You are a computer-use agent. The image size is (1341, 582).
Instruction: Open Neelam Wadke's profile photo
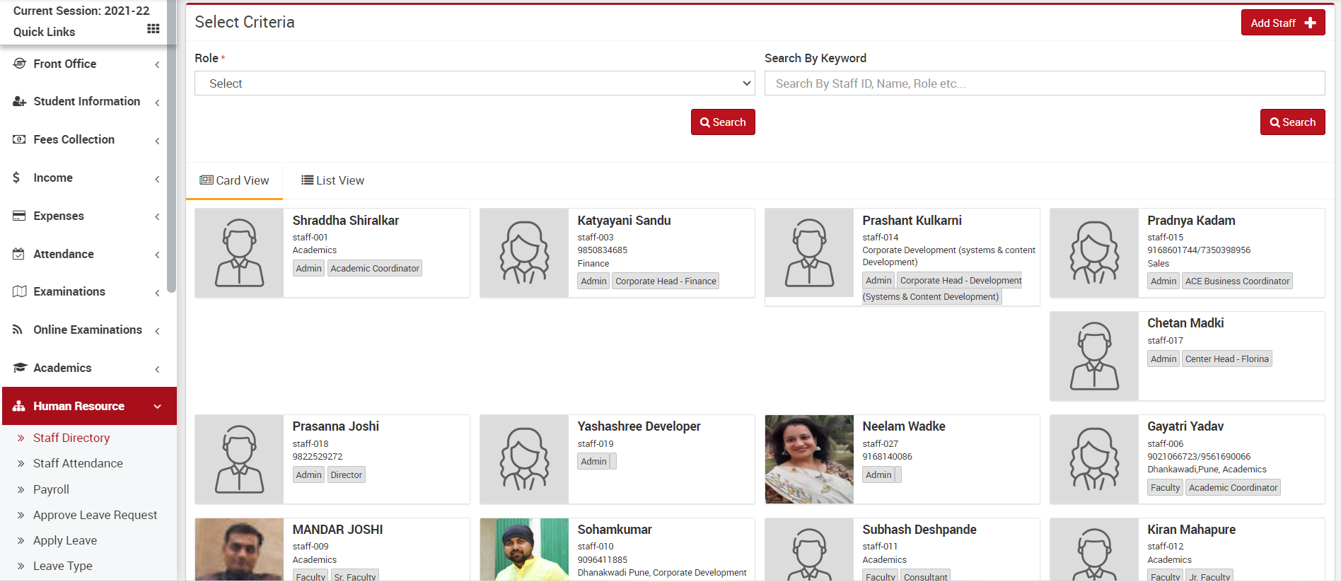tap(809, 459)
